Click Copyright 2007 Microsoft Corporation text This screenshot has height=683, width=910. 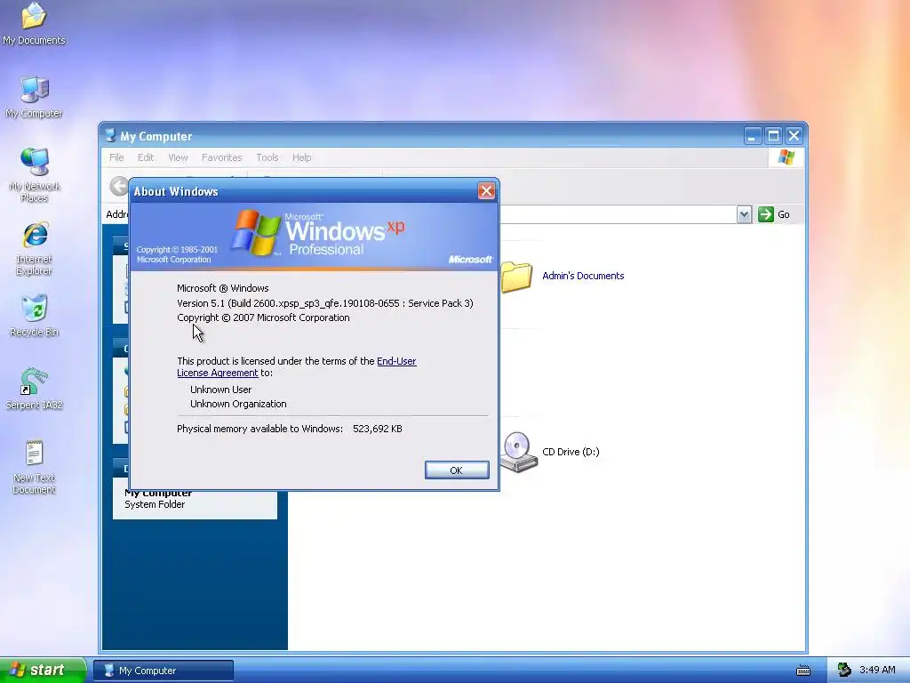263,317
